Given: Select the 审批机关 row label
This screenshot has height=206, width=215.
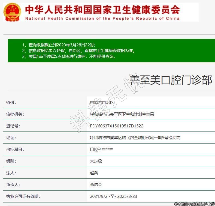Looking at the screenshot, I should [15, 114].
